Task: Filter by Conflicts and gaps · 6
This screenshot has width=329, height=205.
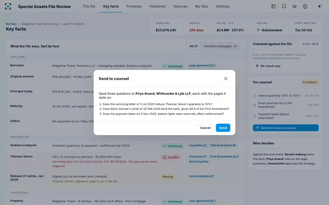Action: pos(220,46)
